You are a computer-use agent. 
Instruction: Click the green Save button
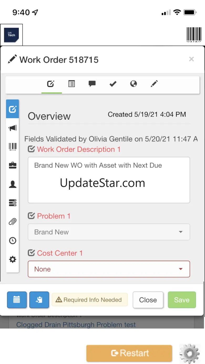[182, 300]
